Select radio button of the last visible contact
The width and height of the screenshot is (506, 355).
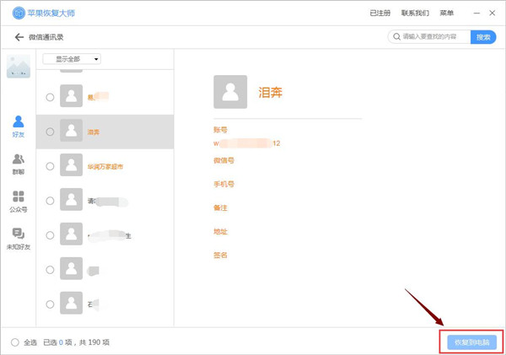tap(50, 304)
